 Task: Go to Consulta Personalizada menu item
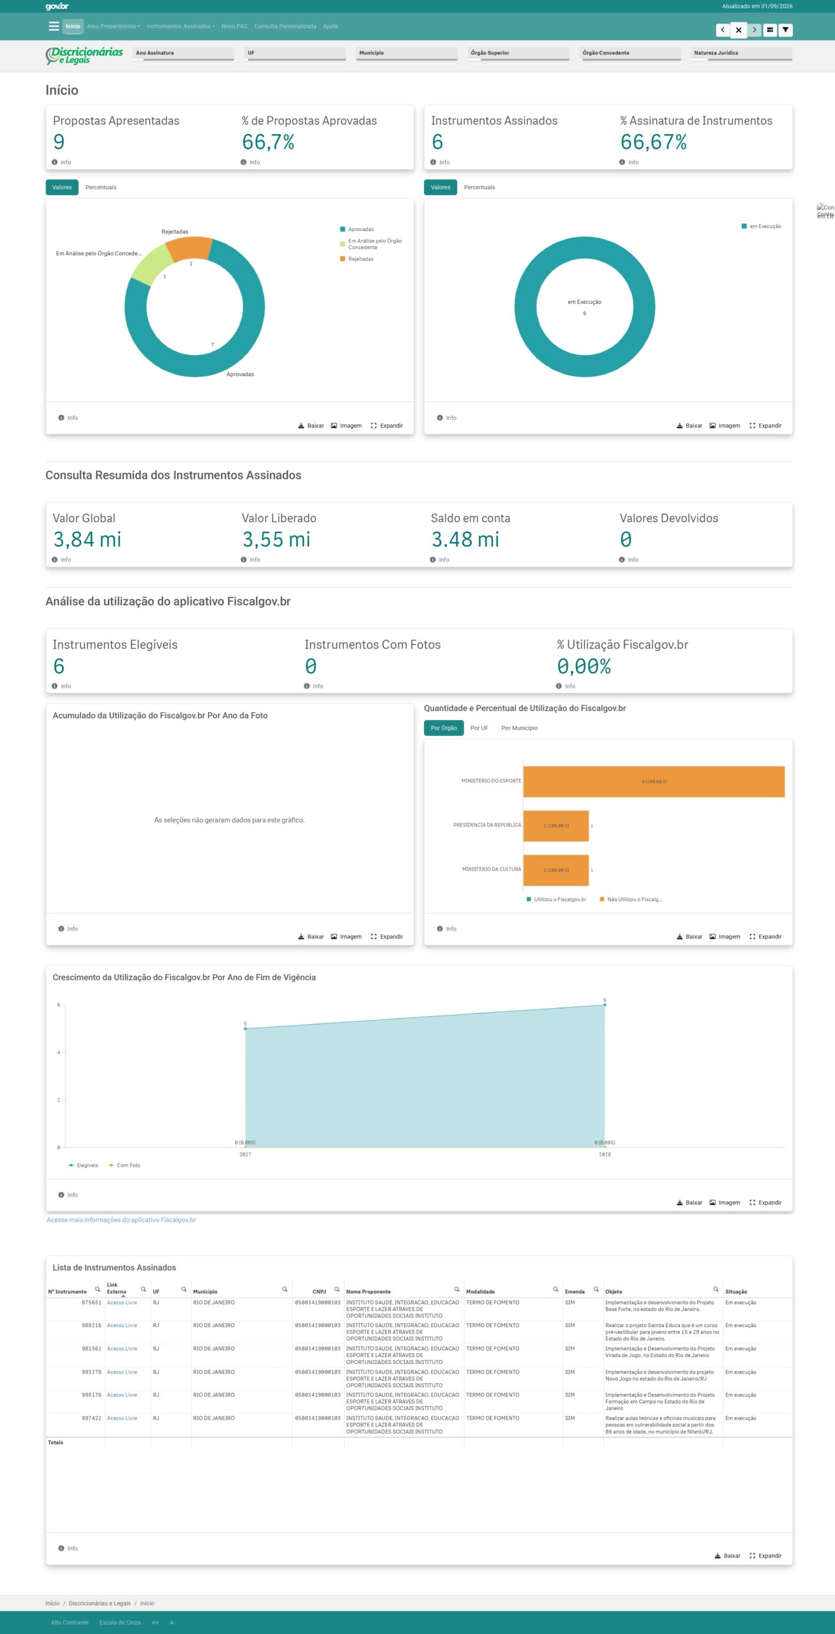[285, 26]
